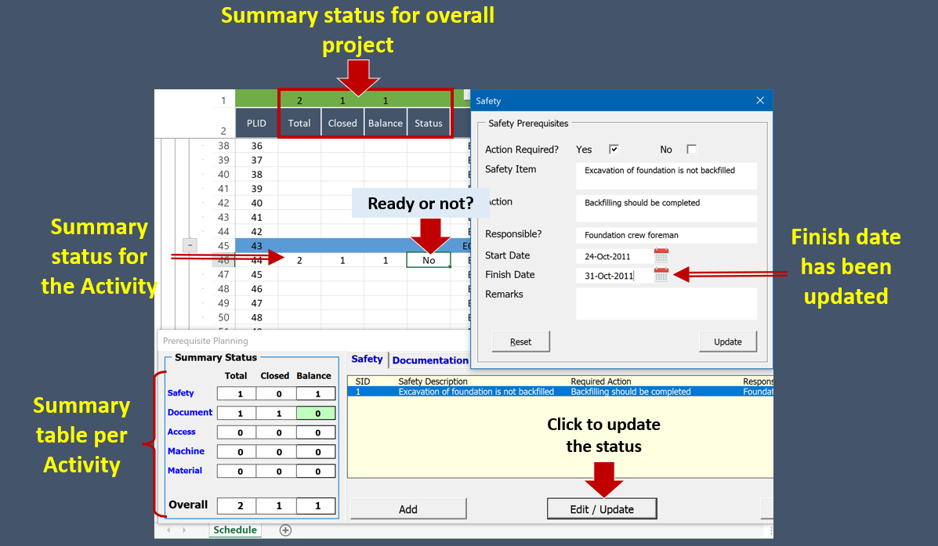The height and width of the screenshot is (546, 938).
Task: Select the green Document balance cell
Action: (x=317, y=413)
